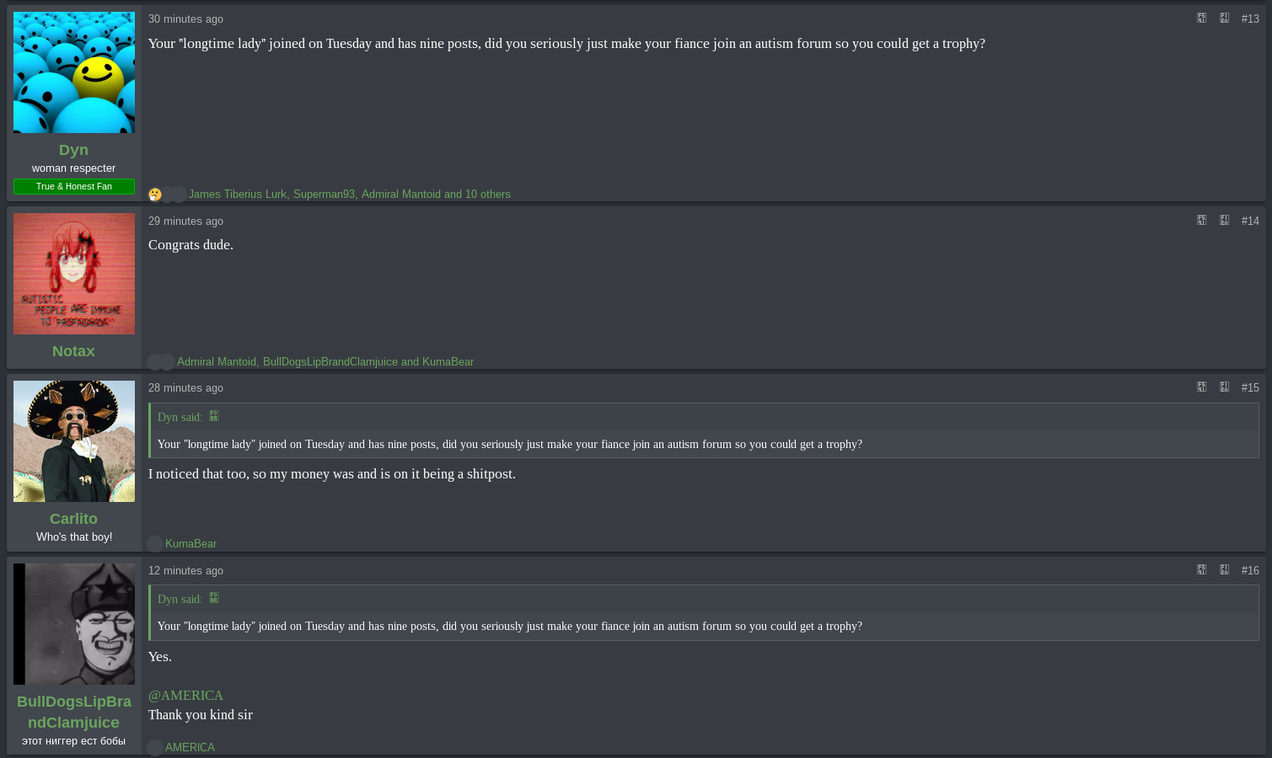This screenshot has height=758, width=1272.
Task: Open the Carlito username profile link
Action: coord(73,519)
